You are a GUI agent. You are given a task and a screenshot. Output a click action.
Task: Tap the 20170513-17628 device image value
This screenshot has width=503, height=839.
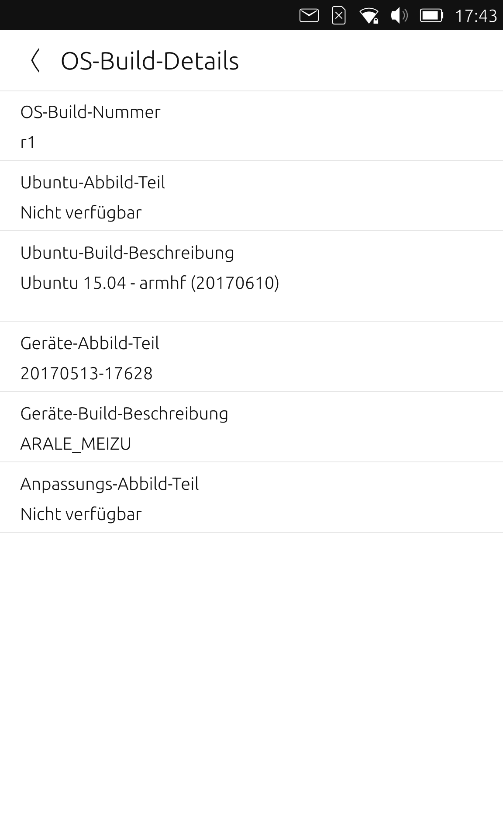pyautogui.click(x=86, y=374)
